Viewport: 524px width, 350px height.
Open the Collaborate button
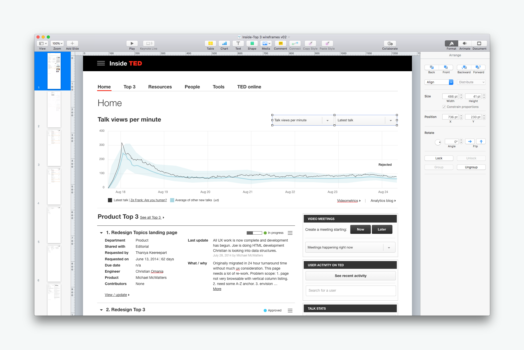coord(390,43)
